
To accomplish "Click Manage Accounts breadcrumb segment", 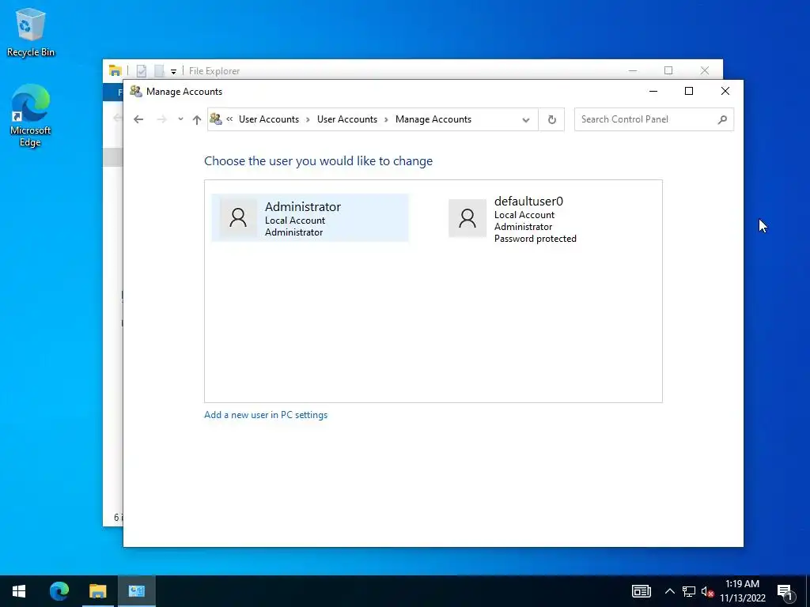I will coord(433,119).
